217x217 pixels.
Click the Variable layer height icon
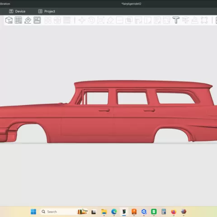[x=67, y=20]
